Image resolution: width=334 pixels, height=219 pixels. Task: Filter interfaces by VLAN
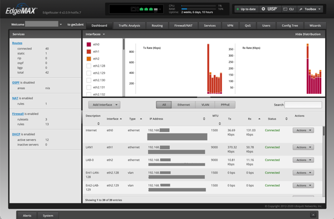tap(205, 105)
